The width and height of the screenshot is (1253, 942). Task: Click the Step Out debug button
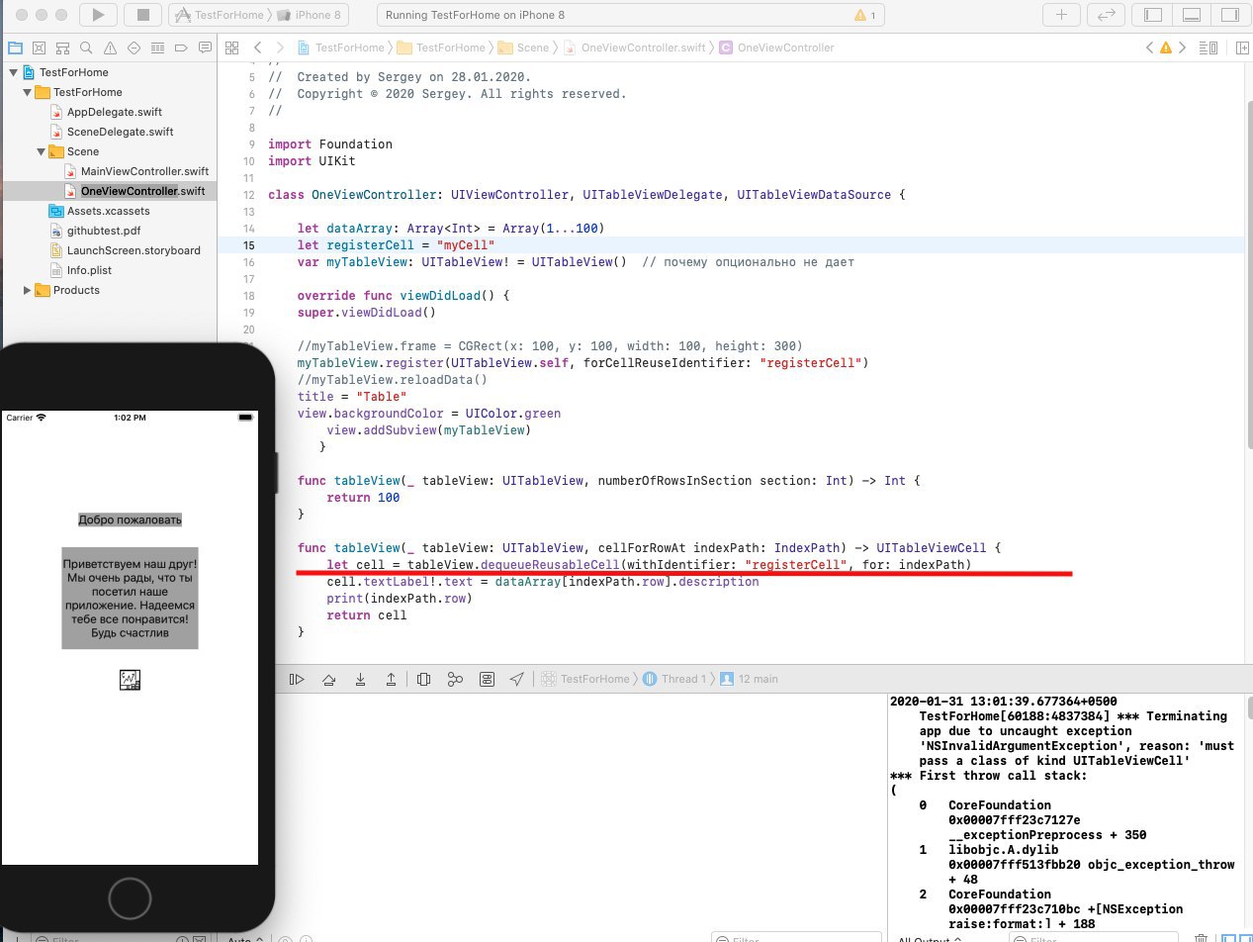click(x=392, y=679)
